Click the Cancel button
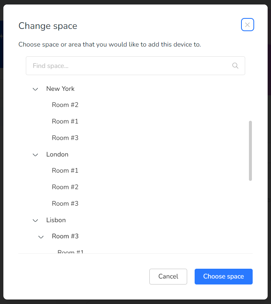Image resolution: width=271 pixels, height=304 pixels. [168, 277]
